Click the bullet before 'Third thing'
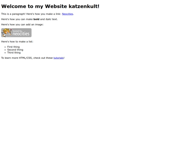This screenshot has width=194, height=145. point(5,53)
